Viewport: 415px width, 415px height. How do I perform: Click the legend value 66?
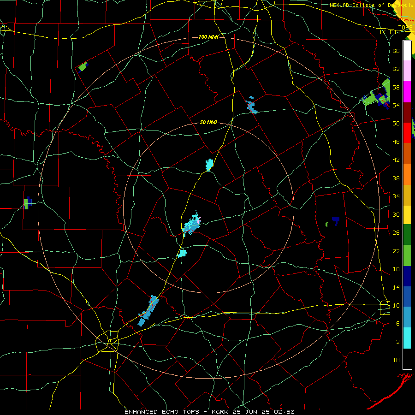[396, 51]
